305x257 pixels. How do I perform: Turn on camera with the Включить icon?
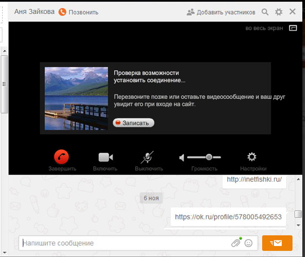pyautogui.click(x=105, y=157)
